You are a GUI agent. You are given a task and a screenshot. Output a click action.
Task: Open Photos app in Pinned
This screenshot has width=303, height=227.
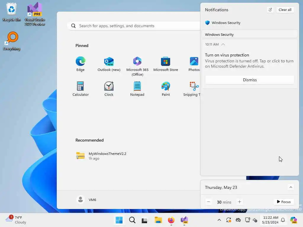click(x=194, y=64)
